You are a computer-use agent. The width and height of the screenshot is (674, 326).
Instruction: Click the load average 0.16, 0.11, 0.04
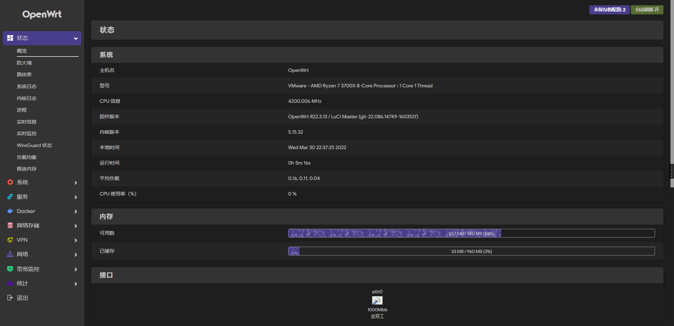[304, 178]
